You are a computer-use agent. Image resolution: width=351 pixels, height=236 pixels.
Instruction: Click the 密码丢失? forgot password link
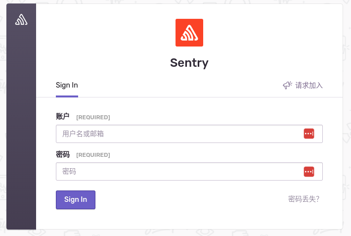(x=304, y=199)
